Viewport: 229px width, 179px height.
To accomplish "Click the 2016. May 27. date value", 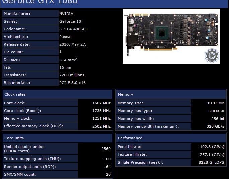I will pos(73,44).
